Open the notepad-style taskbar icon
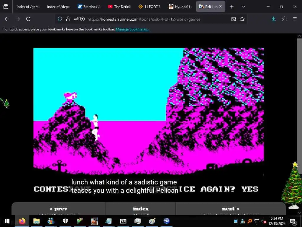Image resolution: width=302 pixels, height=227 pixels. pyautogui.click(x=109, y=221)
